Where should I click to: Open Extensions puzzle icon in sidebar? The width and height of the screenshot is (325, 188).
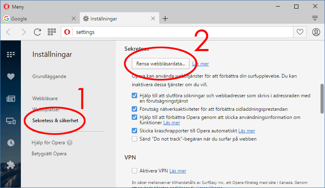pyautogui.click(x=11, y=165)
